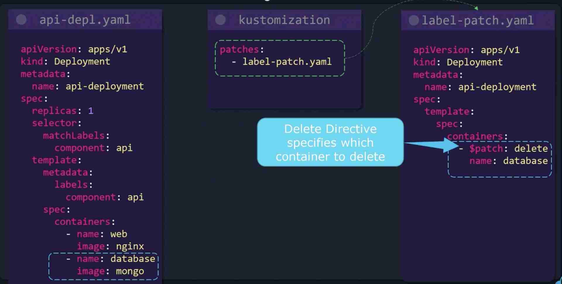Viewport: 562px width, 284px height.
Task: Click the 'patches:' line in kustomization
Action: point(242,49)
